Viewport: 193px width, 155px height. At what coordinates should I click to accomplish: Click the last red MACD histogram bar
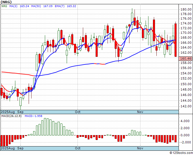[x=176, y=139]
